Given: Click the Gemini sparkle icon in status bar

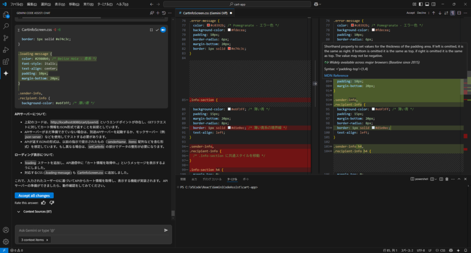Looking at the screenshot, I should 458,250.
